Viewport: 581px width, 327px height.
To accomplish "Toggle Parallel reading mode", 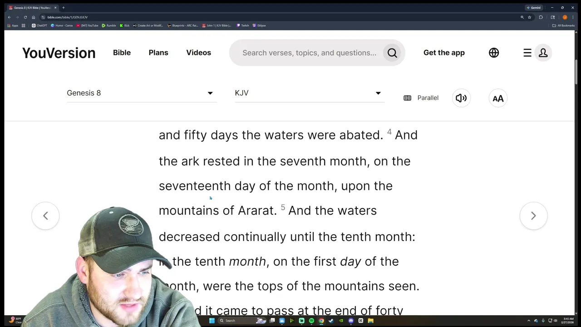I will [421, 98].
